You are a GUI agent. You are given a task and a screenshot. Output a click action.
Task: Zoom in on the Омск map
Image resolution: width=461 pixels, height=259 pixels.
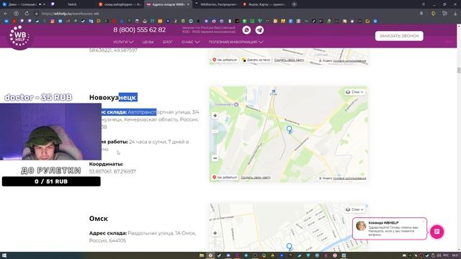coord(215,233)
